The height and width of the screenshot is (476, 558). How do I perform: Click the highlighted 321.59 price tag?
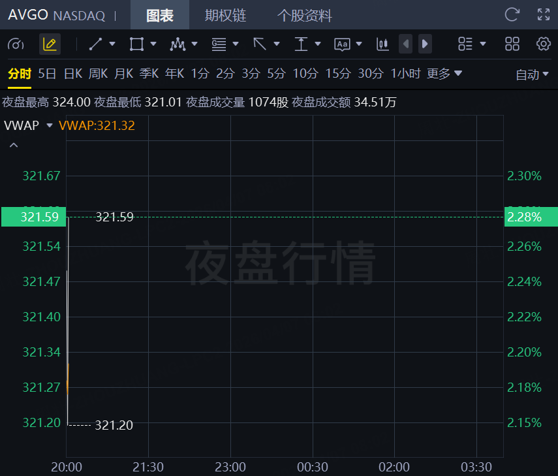tap(34, 217)
